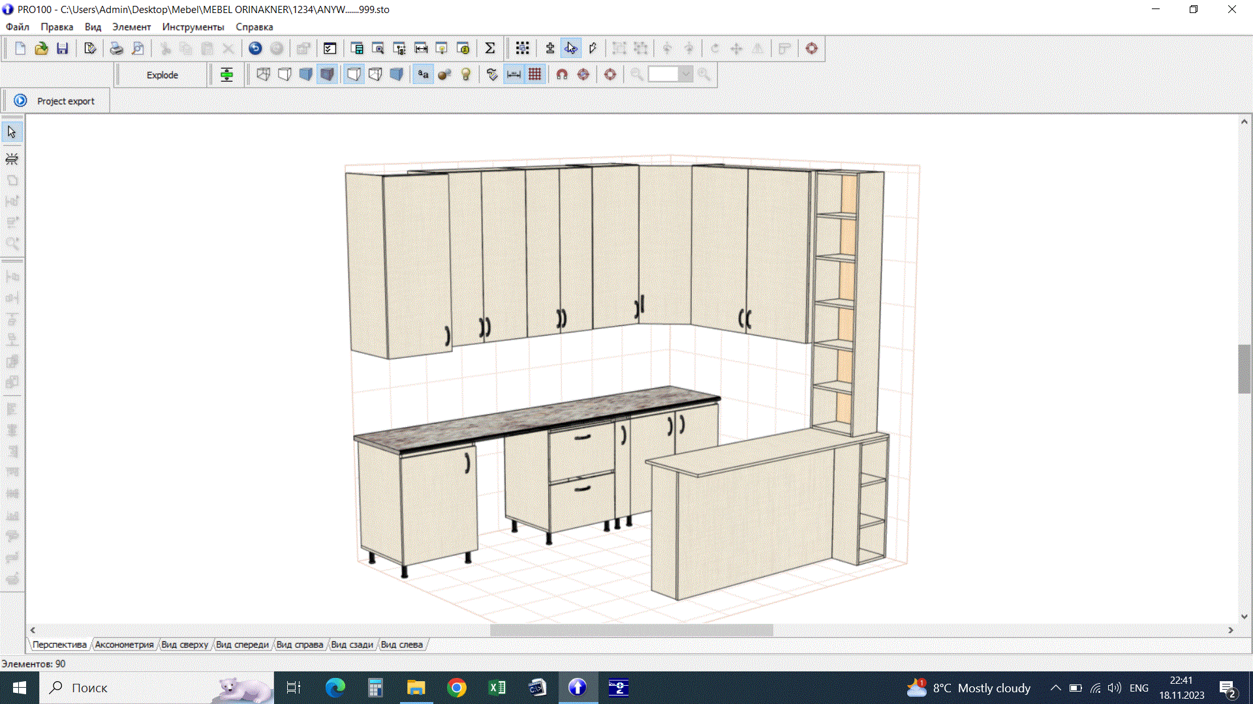This screenshot has height=704, width=1253.
Task: Enable the magnet snap icon
Action: (x=560, y=74)
